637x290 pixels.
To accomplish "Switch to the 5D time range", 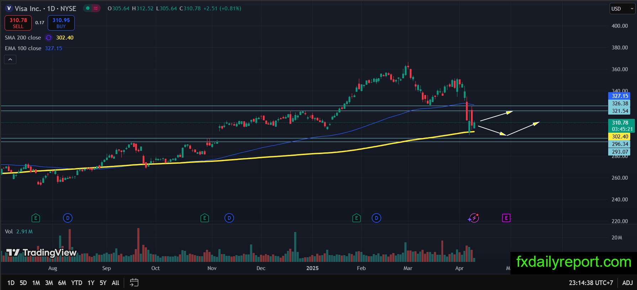I will tap(23, 283).
